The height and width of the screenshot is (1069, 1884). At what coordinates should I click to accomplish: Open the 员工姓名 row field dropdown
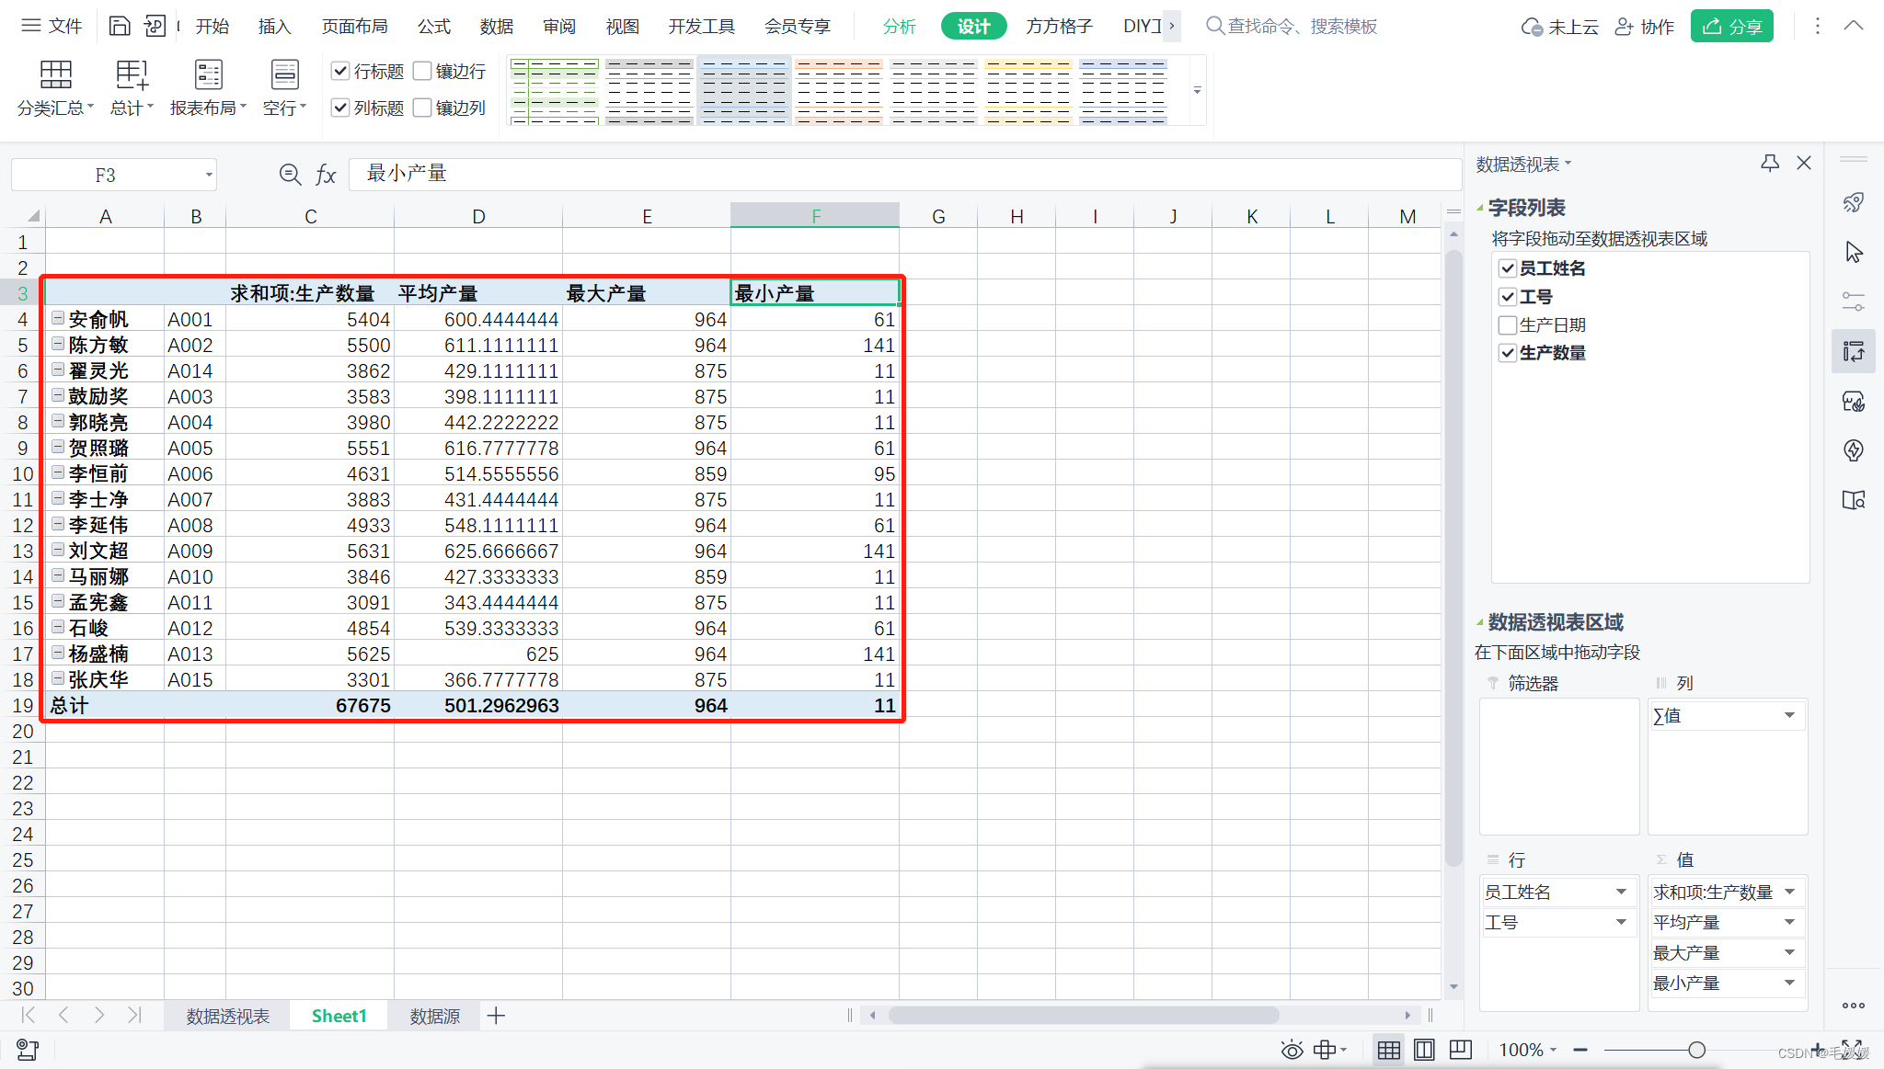[x=1621, y=892]
